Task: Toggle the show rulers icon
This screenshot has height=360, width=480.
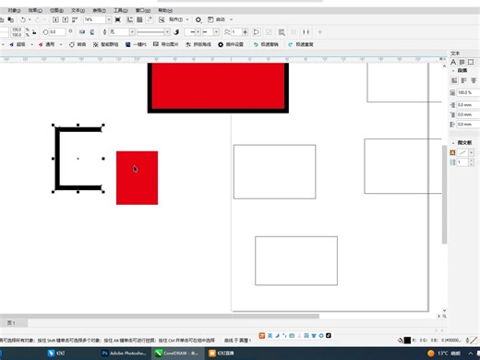Action: coord(130,19)
